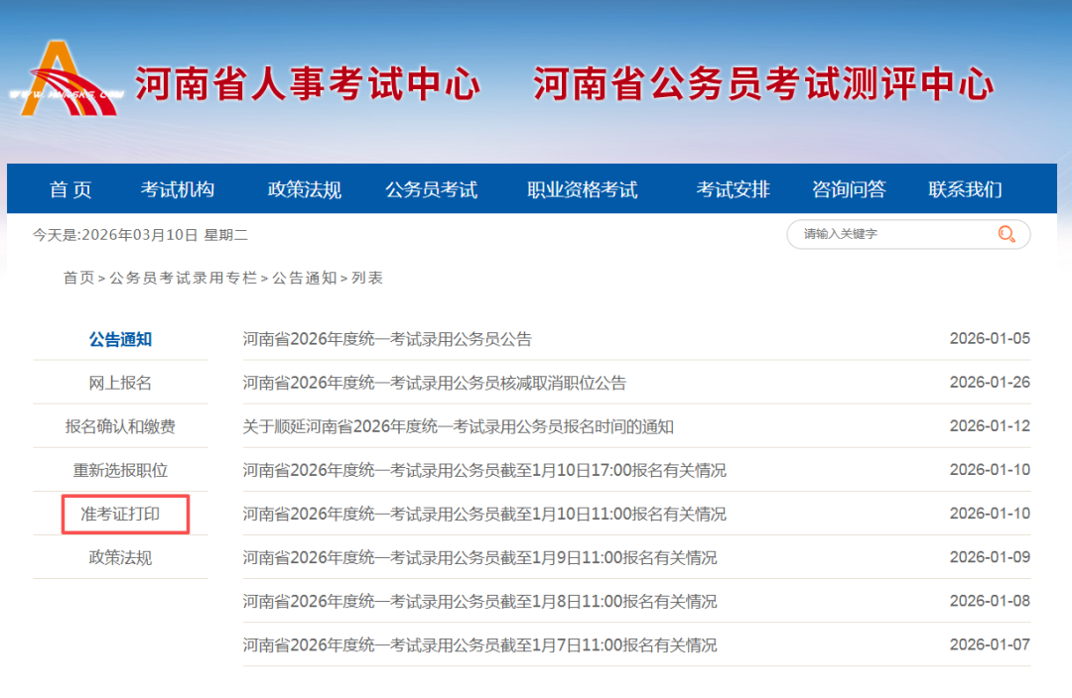Open the 咨询问答 menu item
Viewport: 1072px width, 698px height.
coord(846,188)
